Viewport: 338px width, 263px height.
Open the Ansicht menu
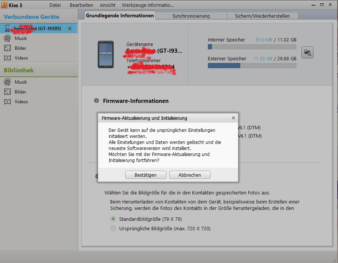click(108, 5)
